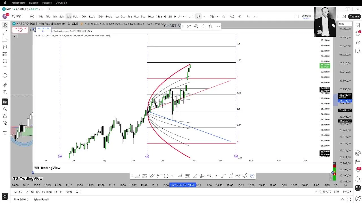Open the alert clock icon in top toolbar
This screenshot has height=203, width=362.
tap(232, 16)
